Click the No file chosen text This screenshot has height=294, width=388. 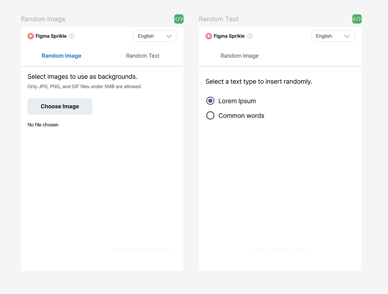(43, 125)
